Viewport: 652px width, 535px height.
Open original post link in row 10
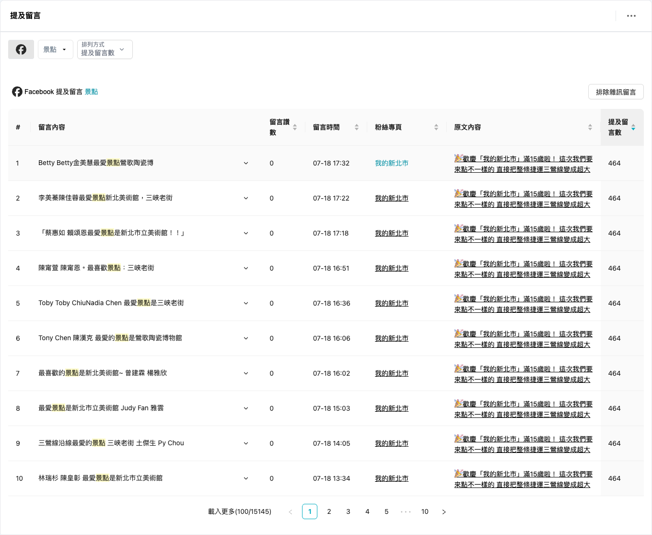524,479
